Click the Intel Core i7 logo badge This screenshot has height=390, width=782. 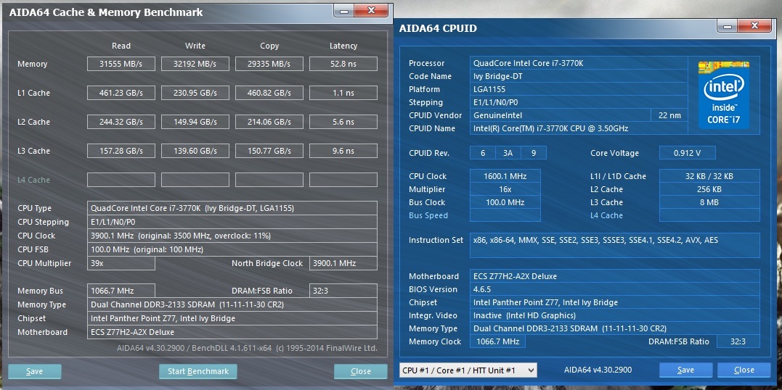coord(723,95)
